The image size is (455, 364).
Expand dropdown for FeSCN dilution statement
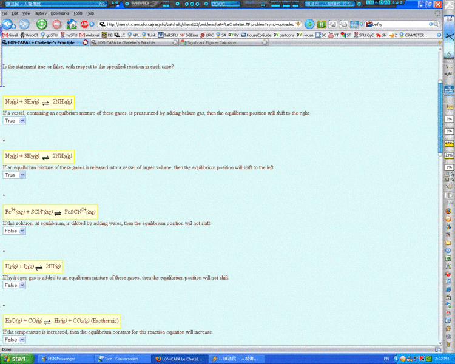point(14,231)
